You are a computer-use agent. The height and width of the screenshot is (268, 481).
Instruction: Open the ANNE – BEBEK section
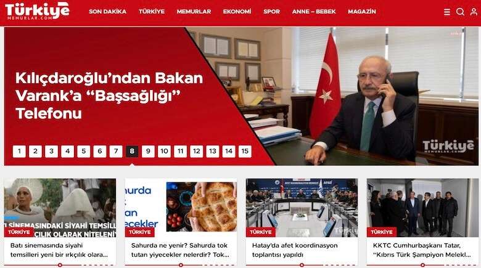click(314, 12)
